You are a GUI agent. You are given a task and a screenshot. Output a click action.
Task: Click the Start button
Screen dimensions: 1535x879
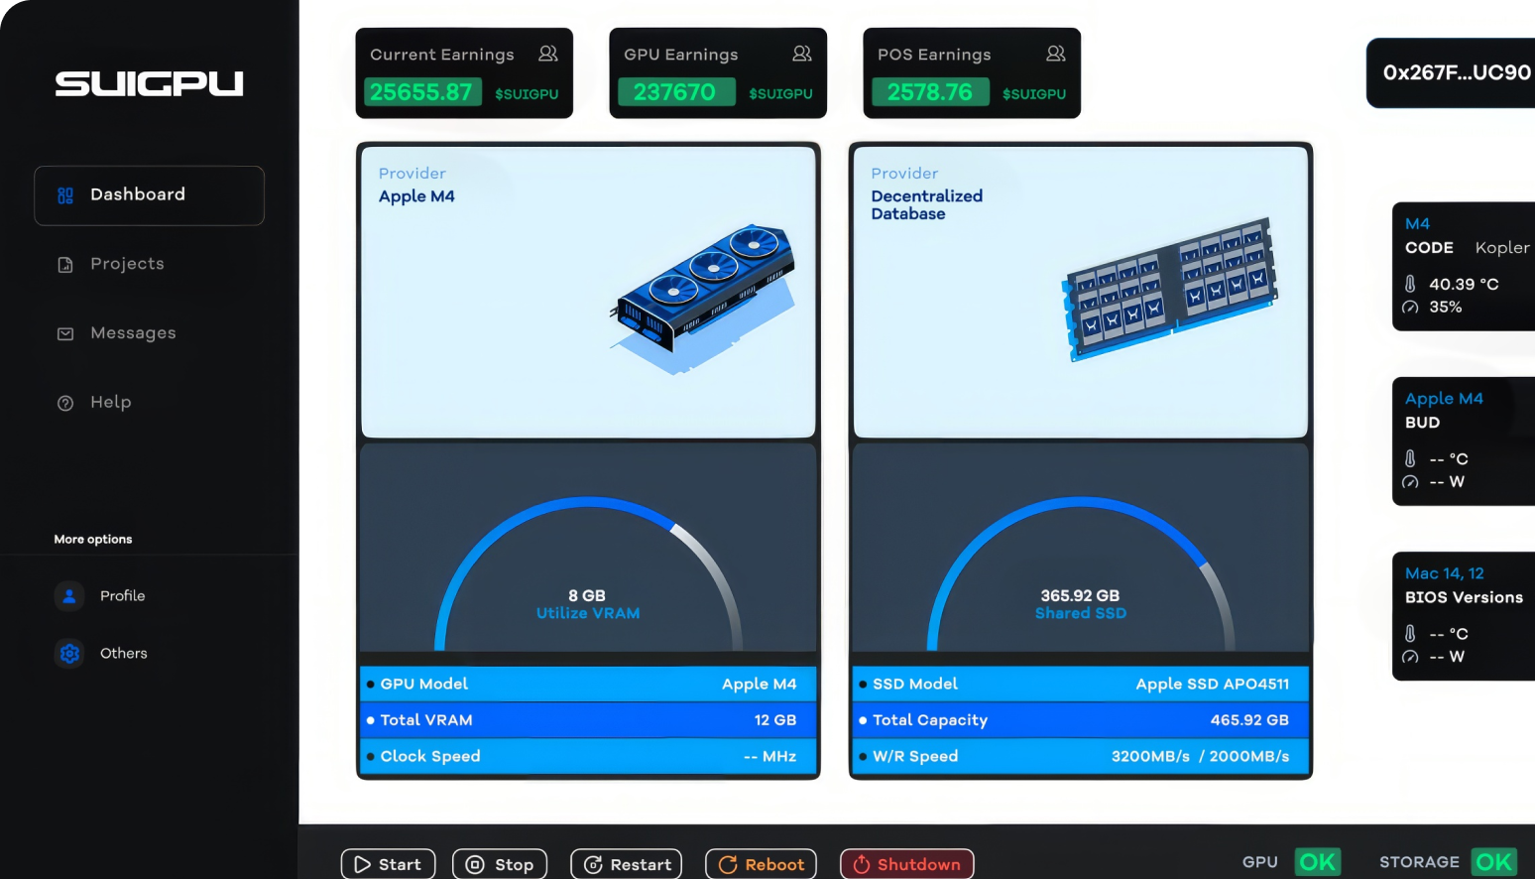coord(388,864)
